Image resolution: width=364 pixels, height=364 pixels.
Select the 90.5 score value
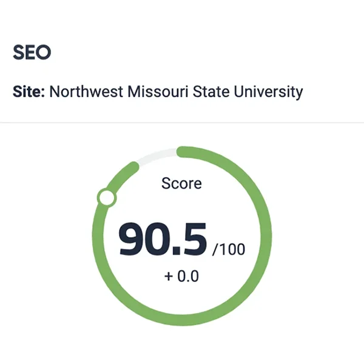click(x=162, y=239)
